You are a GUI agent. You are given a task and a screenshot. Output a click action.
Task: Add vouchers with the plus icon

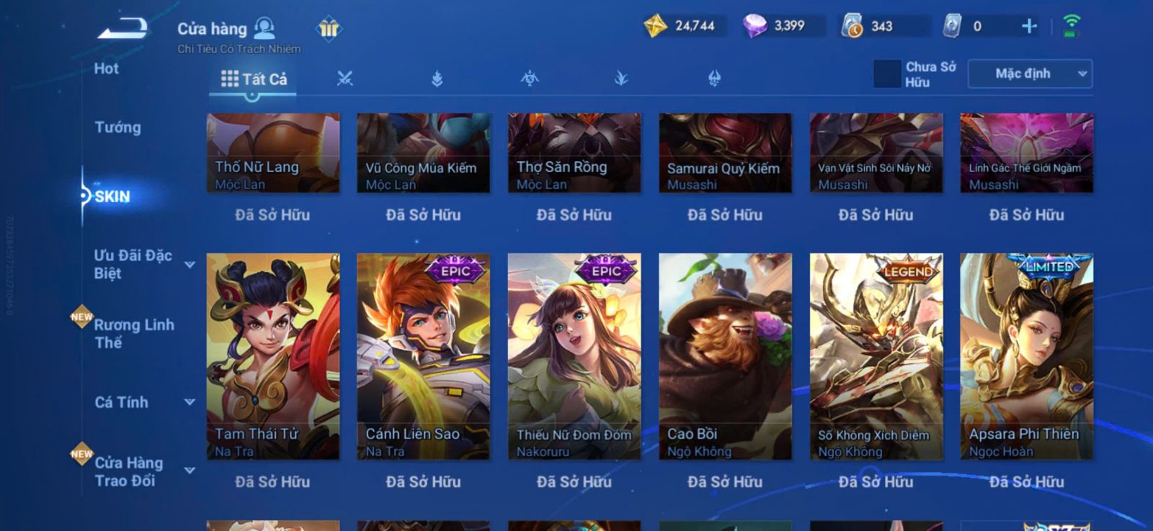coord(1029,27)
